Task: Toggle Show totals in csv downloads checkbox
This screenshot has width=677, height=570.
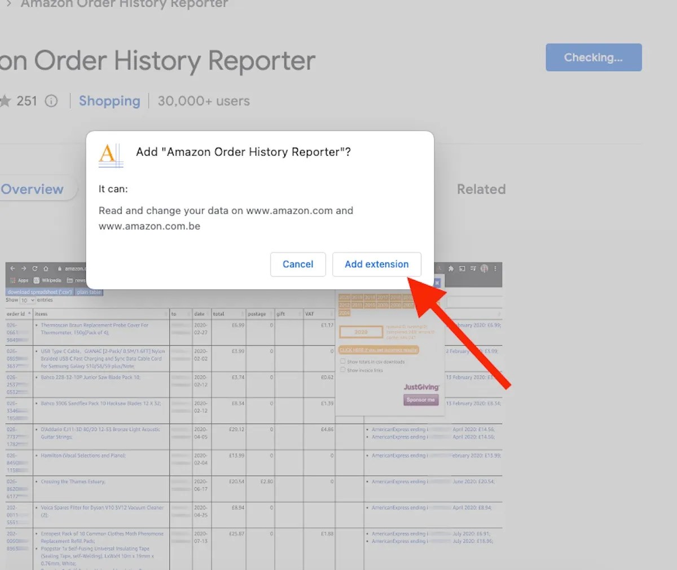Action: pos(342,361)
